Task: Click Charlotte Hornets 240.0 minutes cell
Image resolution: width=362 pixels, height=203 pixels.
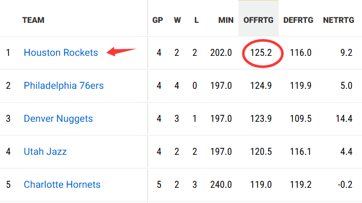Action: (x=221, y=185)
